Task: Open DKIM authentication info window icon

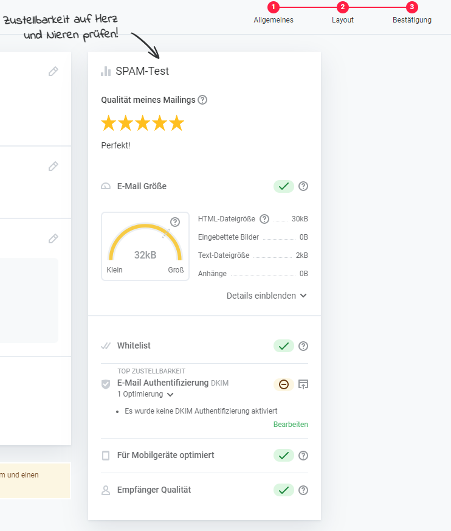Action: 303,384
